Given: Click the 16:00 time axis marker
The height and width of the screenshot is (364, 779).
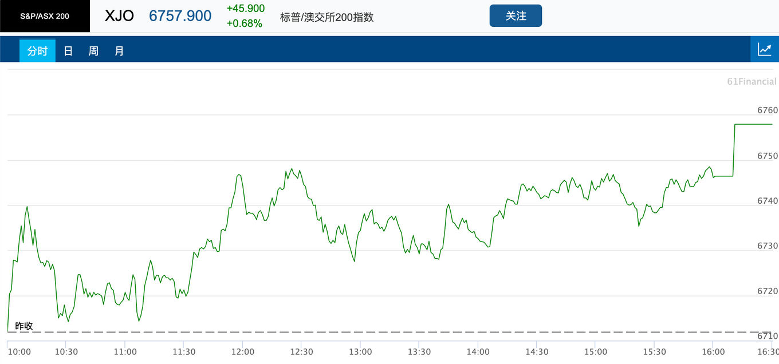Looking at the screenshot, I should [713, 352].
